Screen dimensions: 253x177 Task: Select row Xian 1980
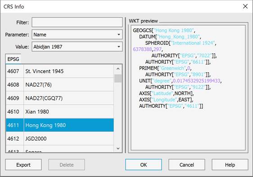click(60, 111)
